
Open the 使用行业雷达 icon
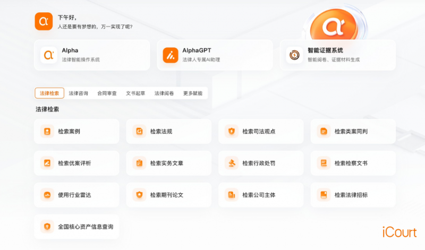point(47,195)
